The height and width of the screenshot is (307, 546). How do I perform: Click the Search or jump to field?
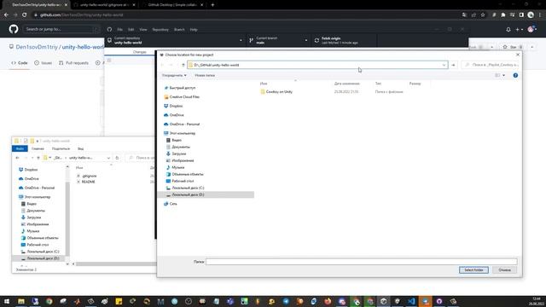61,29
